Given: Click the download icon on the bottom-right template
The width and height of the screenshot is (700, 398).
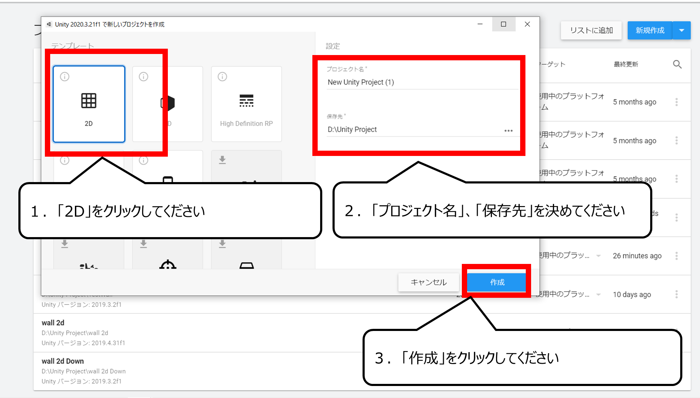Looking at the screenshot, I should click(222, 244).
